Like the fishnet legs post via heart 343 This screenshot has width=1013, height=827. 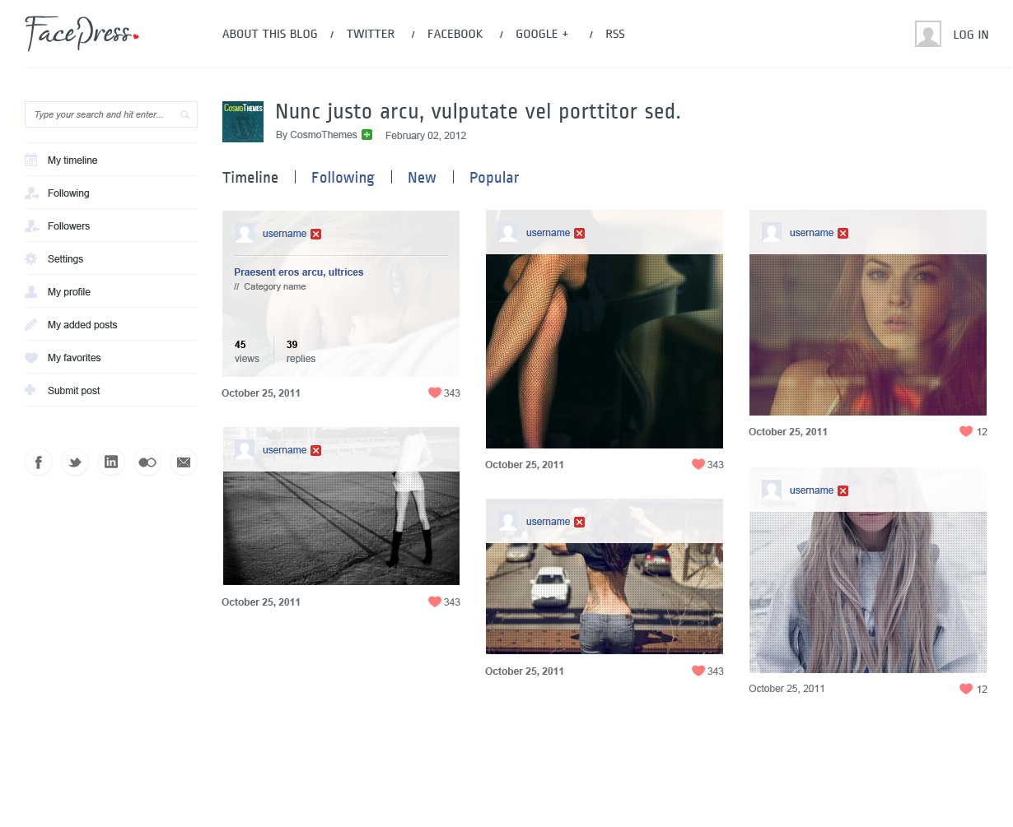tap(698, 464)
